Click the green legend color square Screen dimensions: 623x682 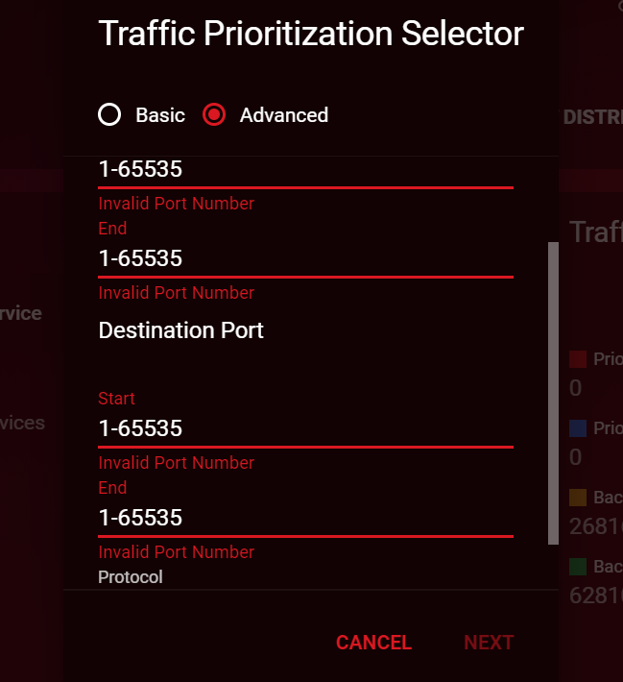[x=578, y=567]
